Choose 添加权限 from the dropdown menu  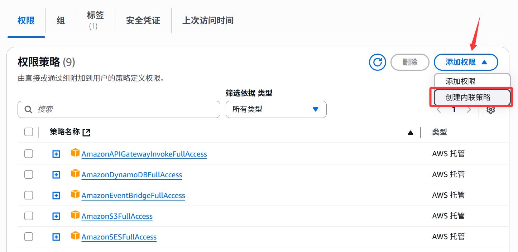472,81
